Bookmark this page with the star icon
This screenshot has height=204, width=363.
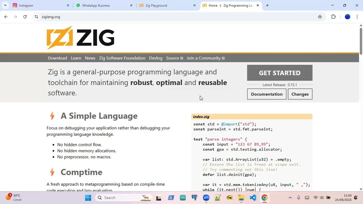(x=320, y=17)
